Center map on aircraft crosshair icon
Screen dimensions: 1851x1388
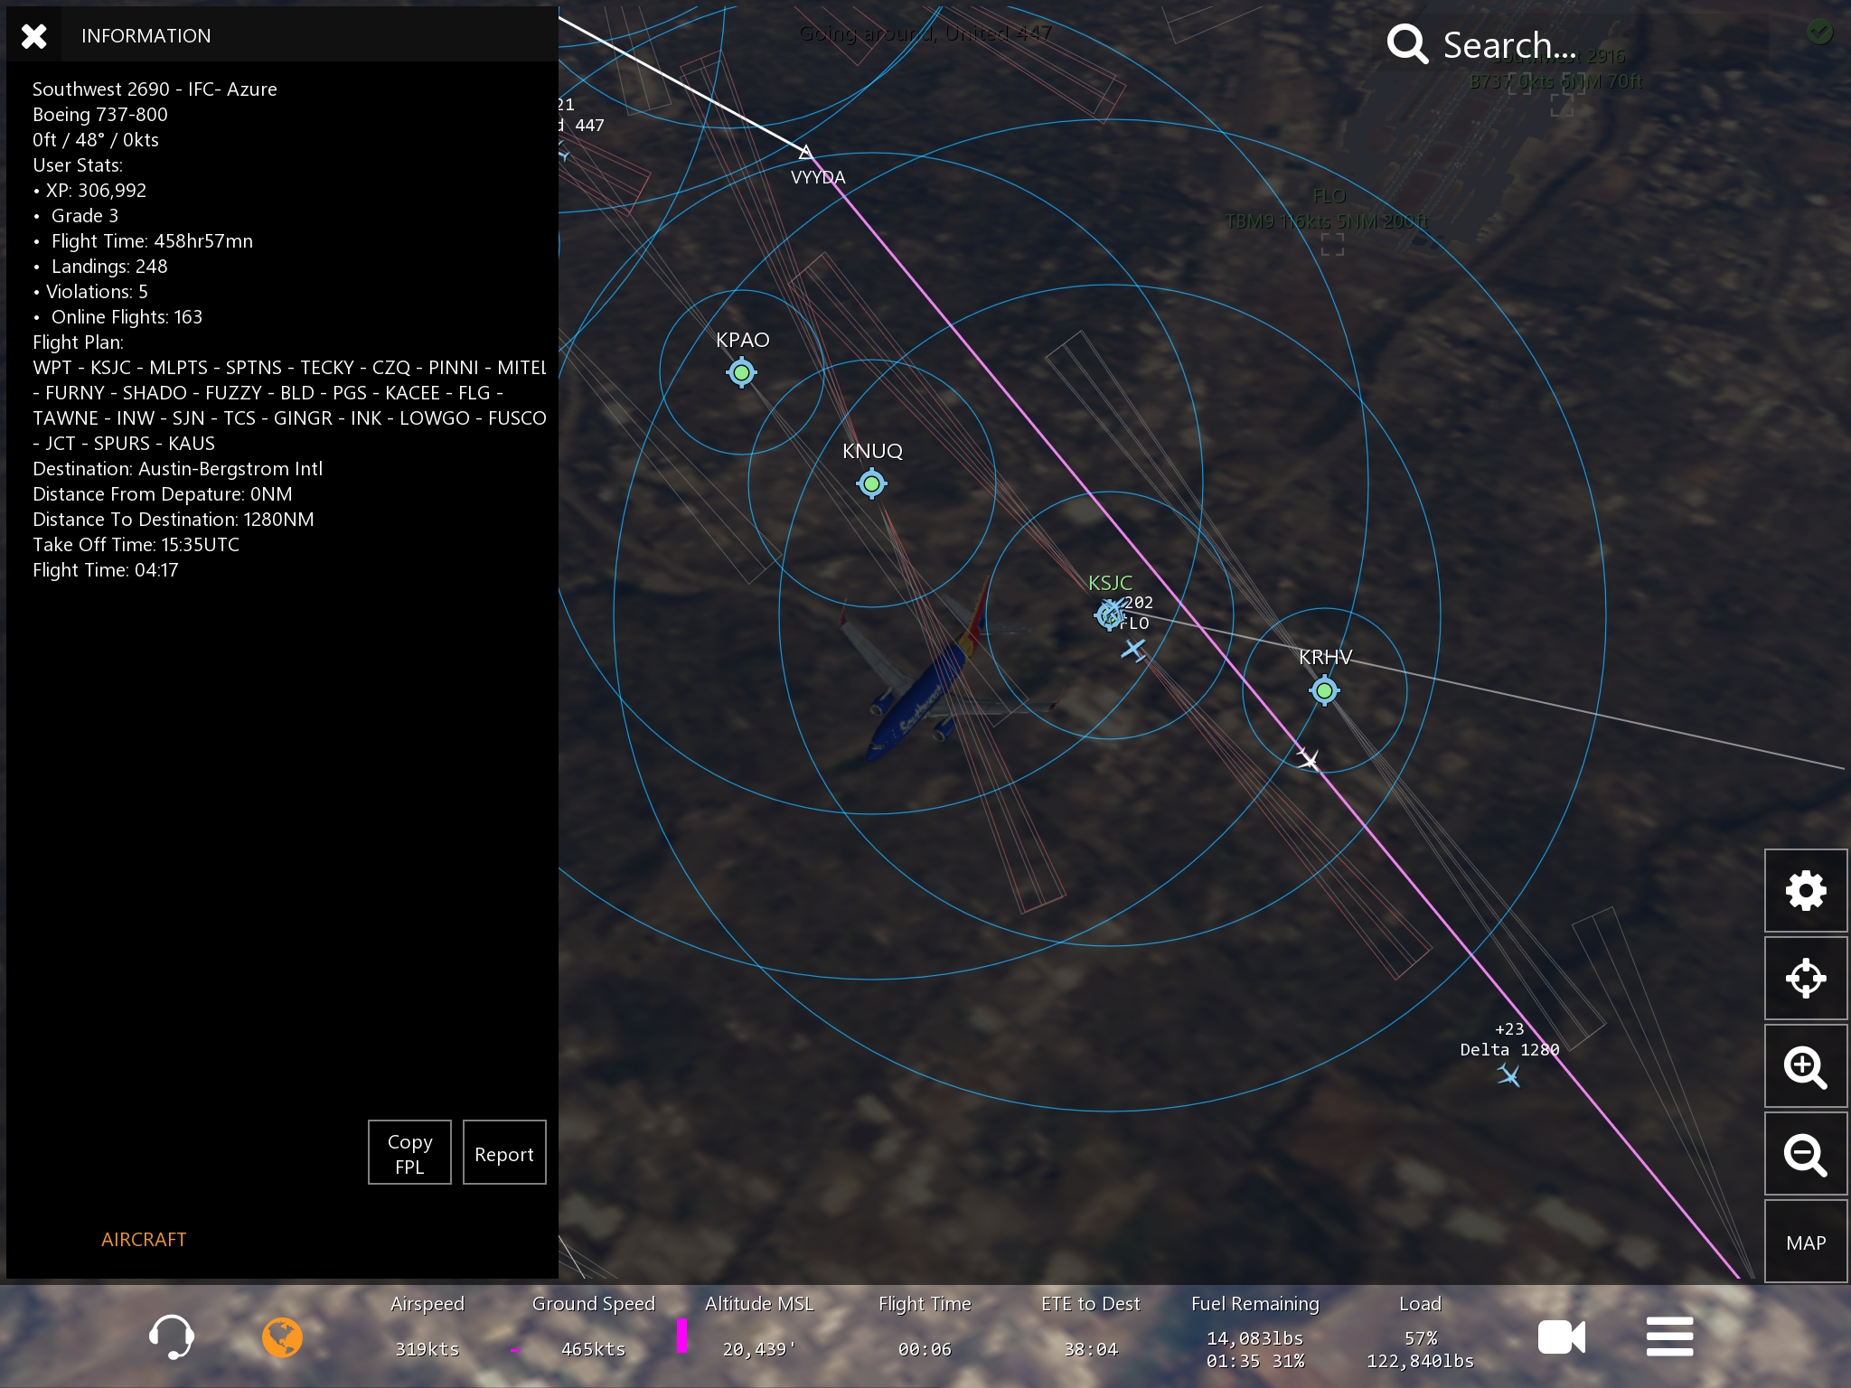[x=1805, y=978]
